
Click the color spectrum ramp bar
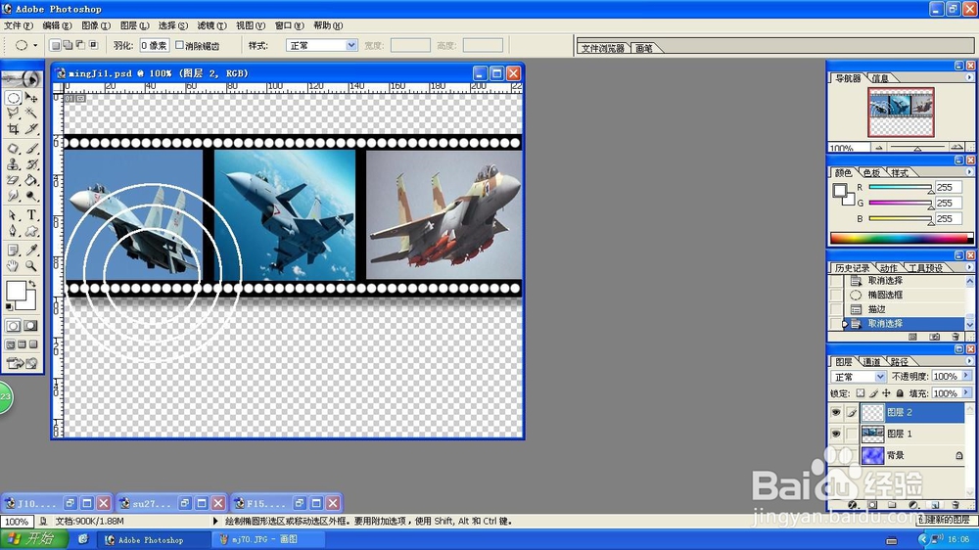pos(901,238)
